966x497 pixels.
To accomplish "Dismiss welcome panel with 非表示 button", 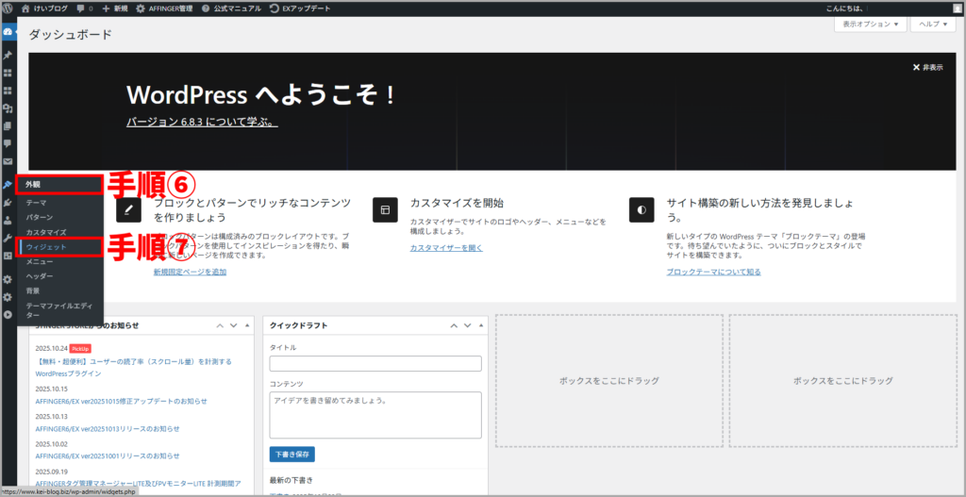I will 927,68.
